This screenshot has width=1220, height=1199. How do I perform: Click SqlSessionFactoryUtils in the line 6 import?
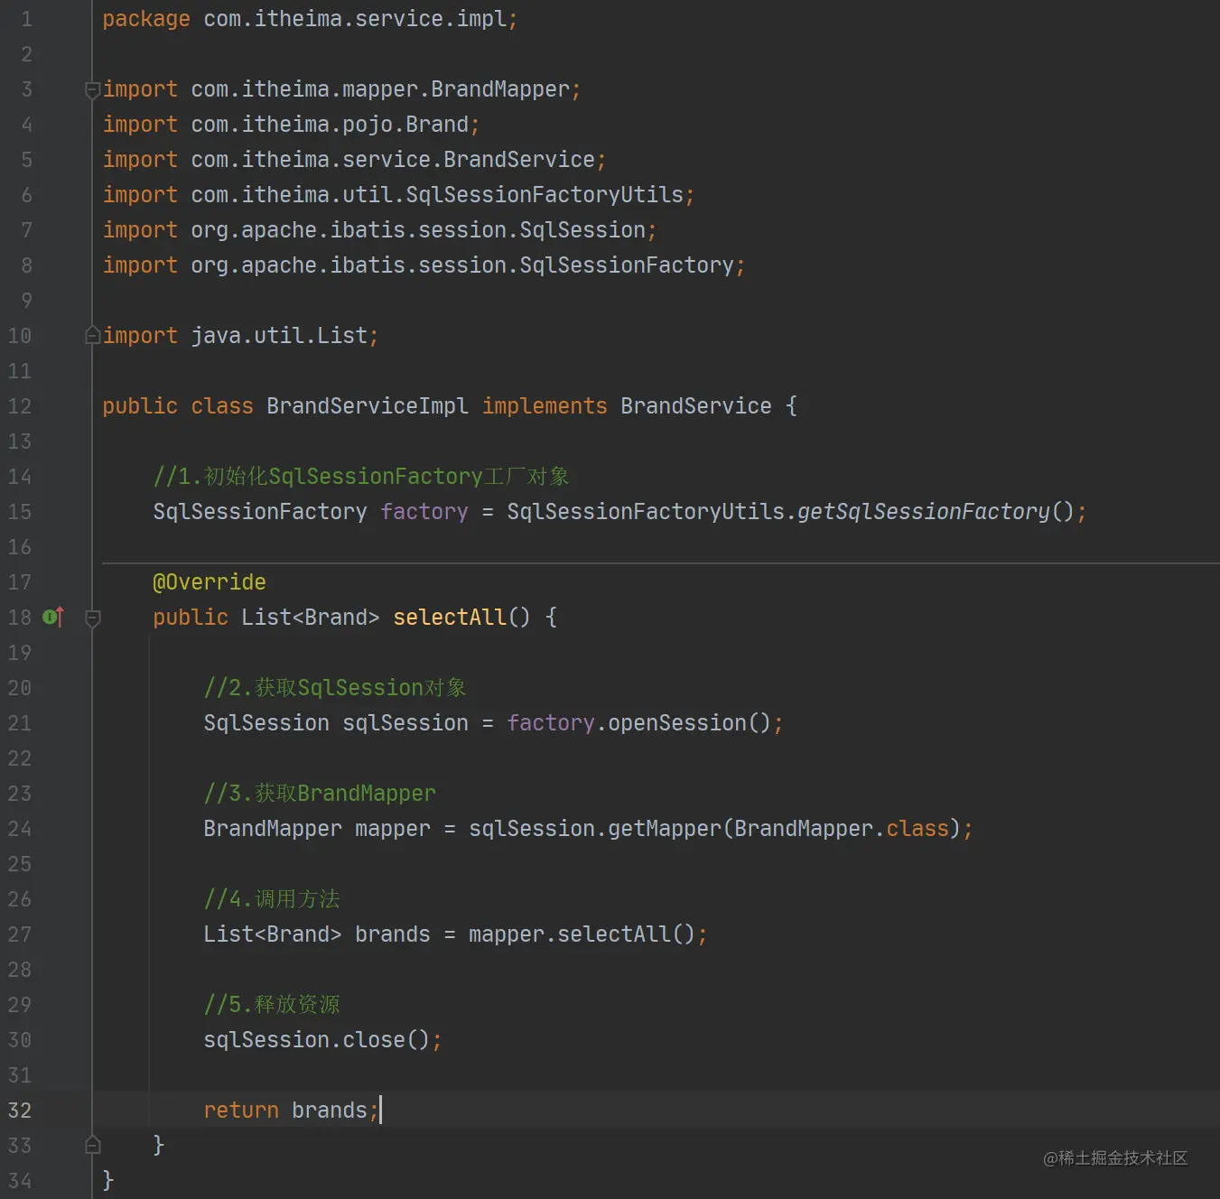coord(545,195)
